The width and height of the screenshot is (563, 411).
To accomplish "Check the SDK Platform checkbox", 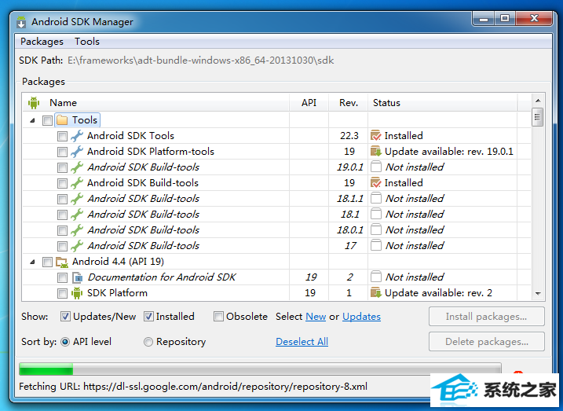I will click(62, 294).
